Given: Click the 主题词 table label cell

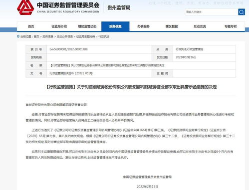Looking at the screenshot, I should [x=162, y=73].
